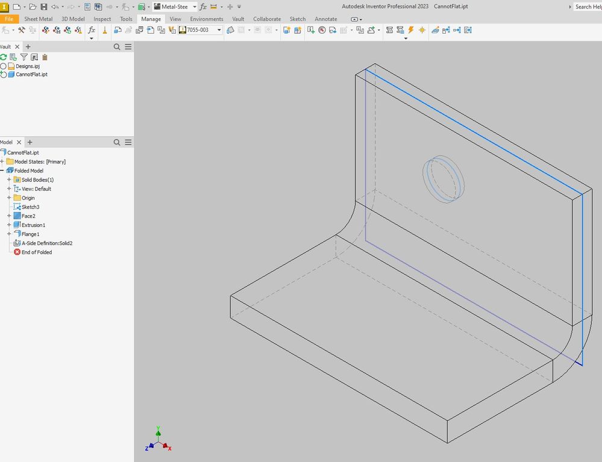Open the 7055-003 combo box dropdown
The image size is (602, 462).
point(219,30)
